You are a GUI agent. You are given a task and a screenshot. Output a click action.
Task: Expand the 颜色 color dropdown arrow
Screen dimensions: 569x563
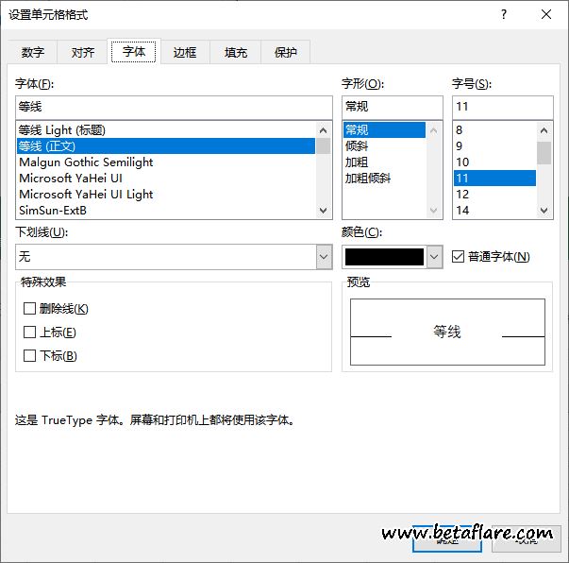pos(434,256)
